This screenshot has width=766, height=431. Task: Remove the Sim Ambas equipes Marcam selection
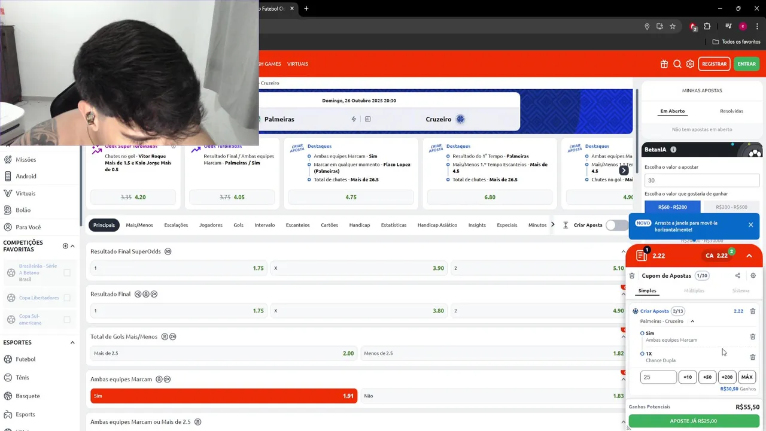(753, 336)
